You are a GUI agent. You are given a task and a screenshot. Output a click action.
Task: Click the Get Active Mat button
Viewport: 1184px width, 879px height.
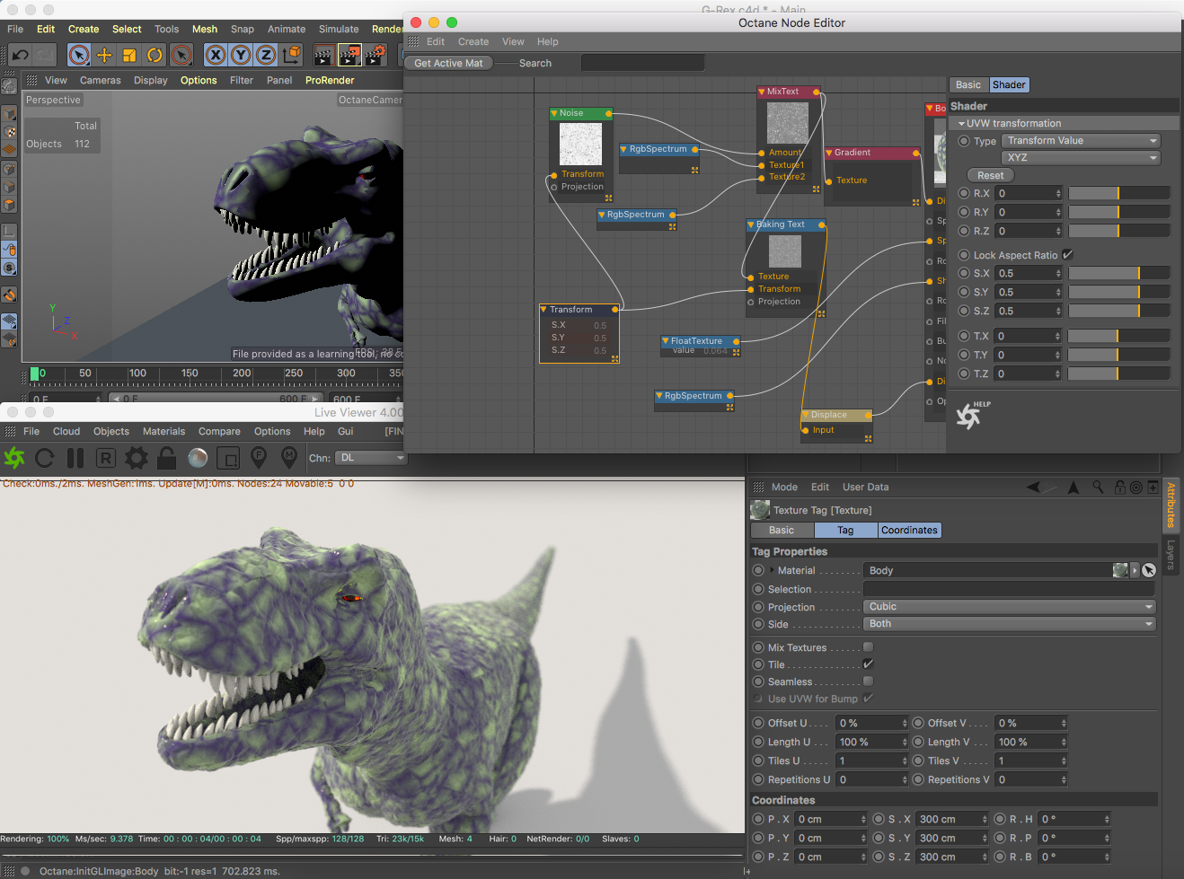point(448,63)
